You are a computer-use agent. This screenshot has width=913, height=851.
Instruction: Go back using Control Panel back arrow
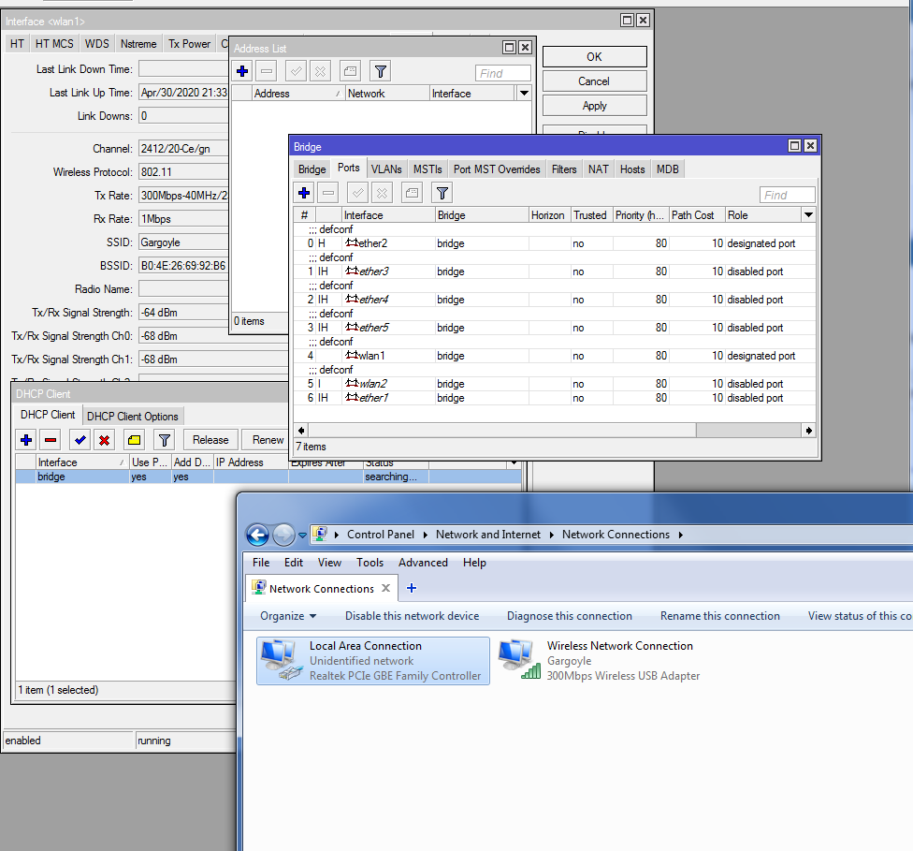(257, 535)
